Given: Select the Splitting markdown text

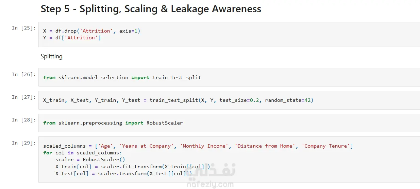Looking at the screenshot, I should click(52, 56).
